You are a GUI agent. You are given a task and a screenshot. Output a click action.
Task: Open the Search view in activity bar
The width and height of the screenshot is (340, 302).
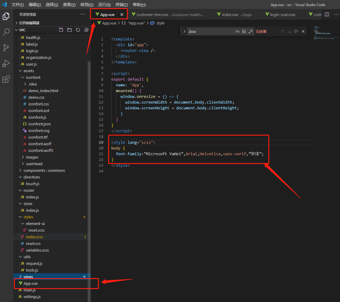click(x=6, y=32)
